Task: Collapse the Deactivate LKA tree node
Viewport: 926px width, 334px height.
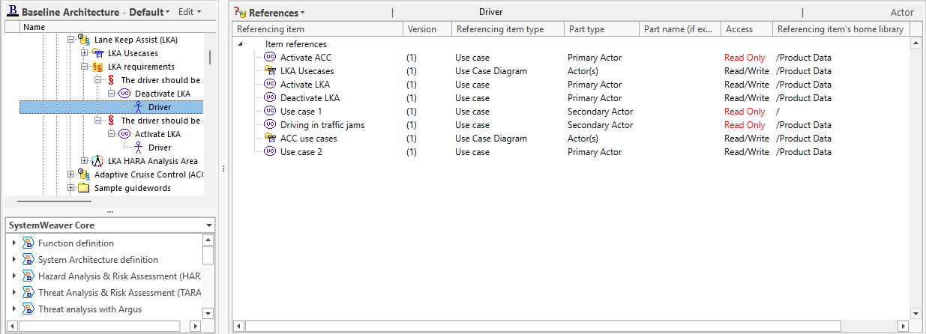Action: (112, 94)
